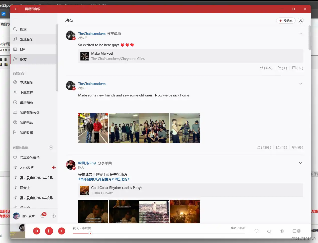Favorite the current song with heart
This screenshot has height=243, width=318.
tap(256, 231)
